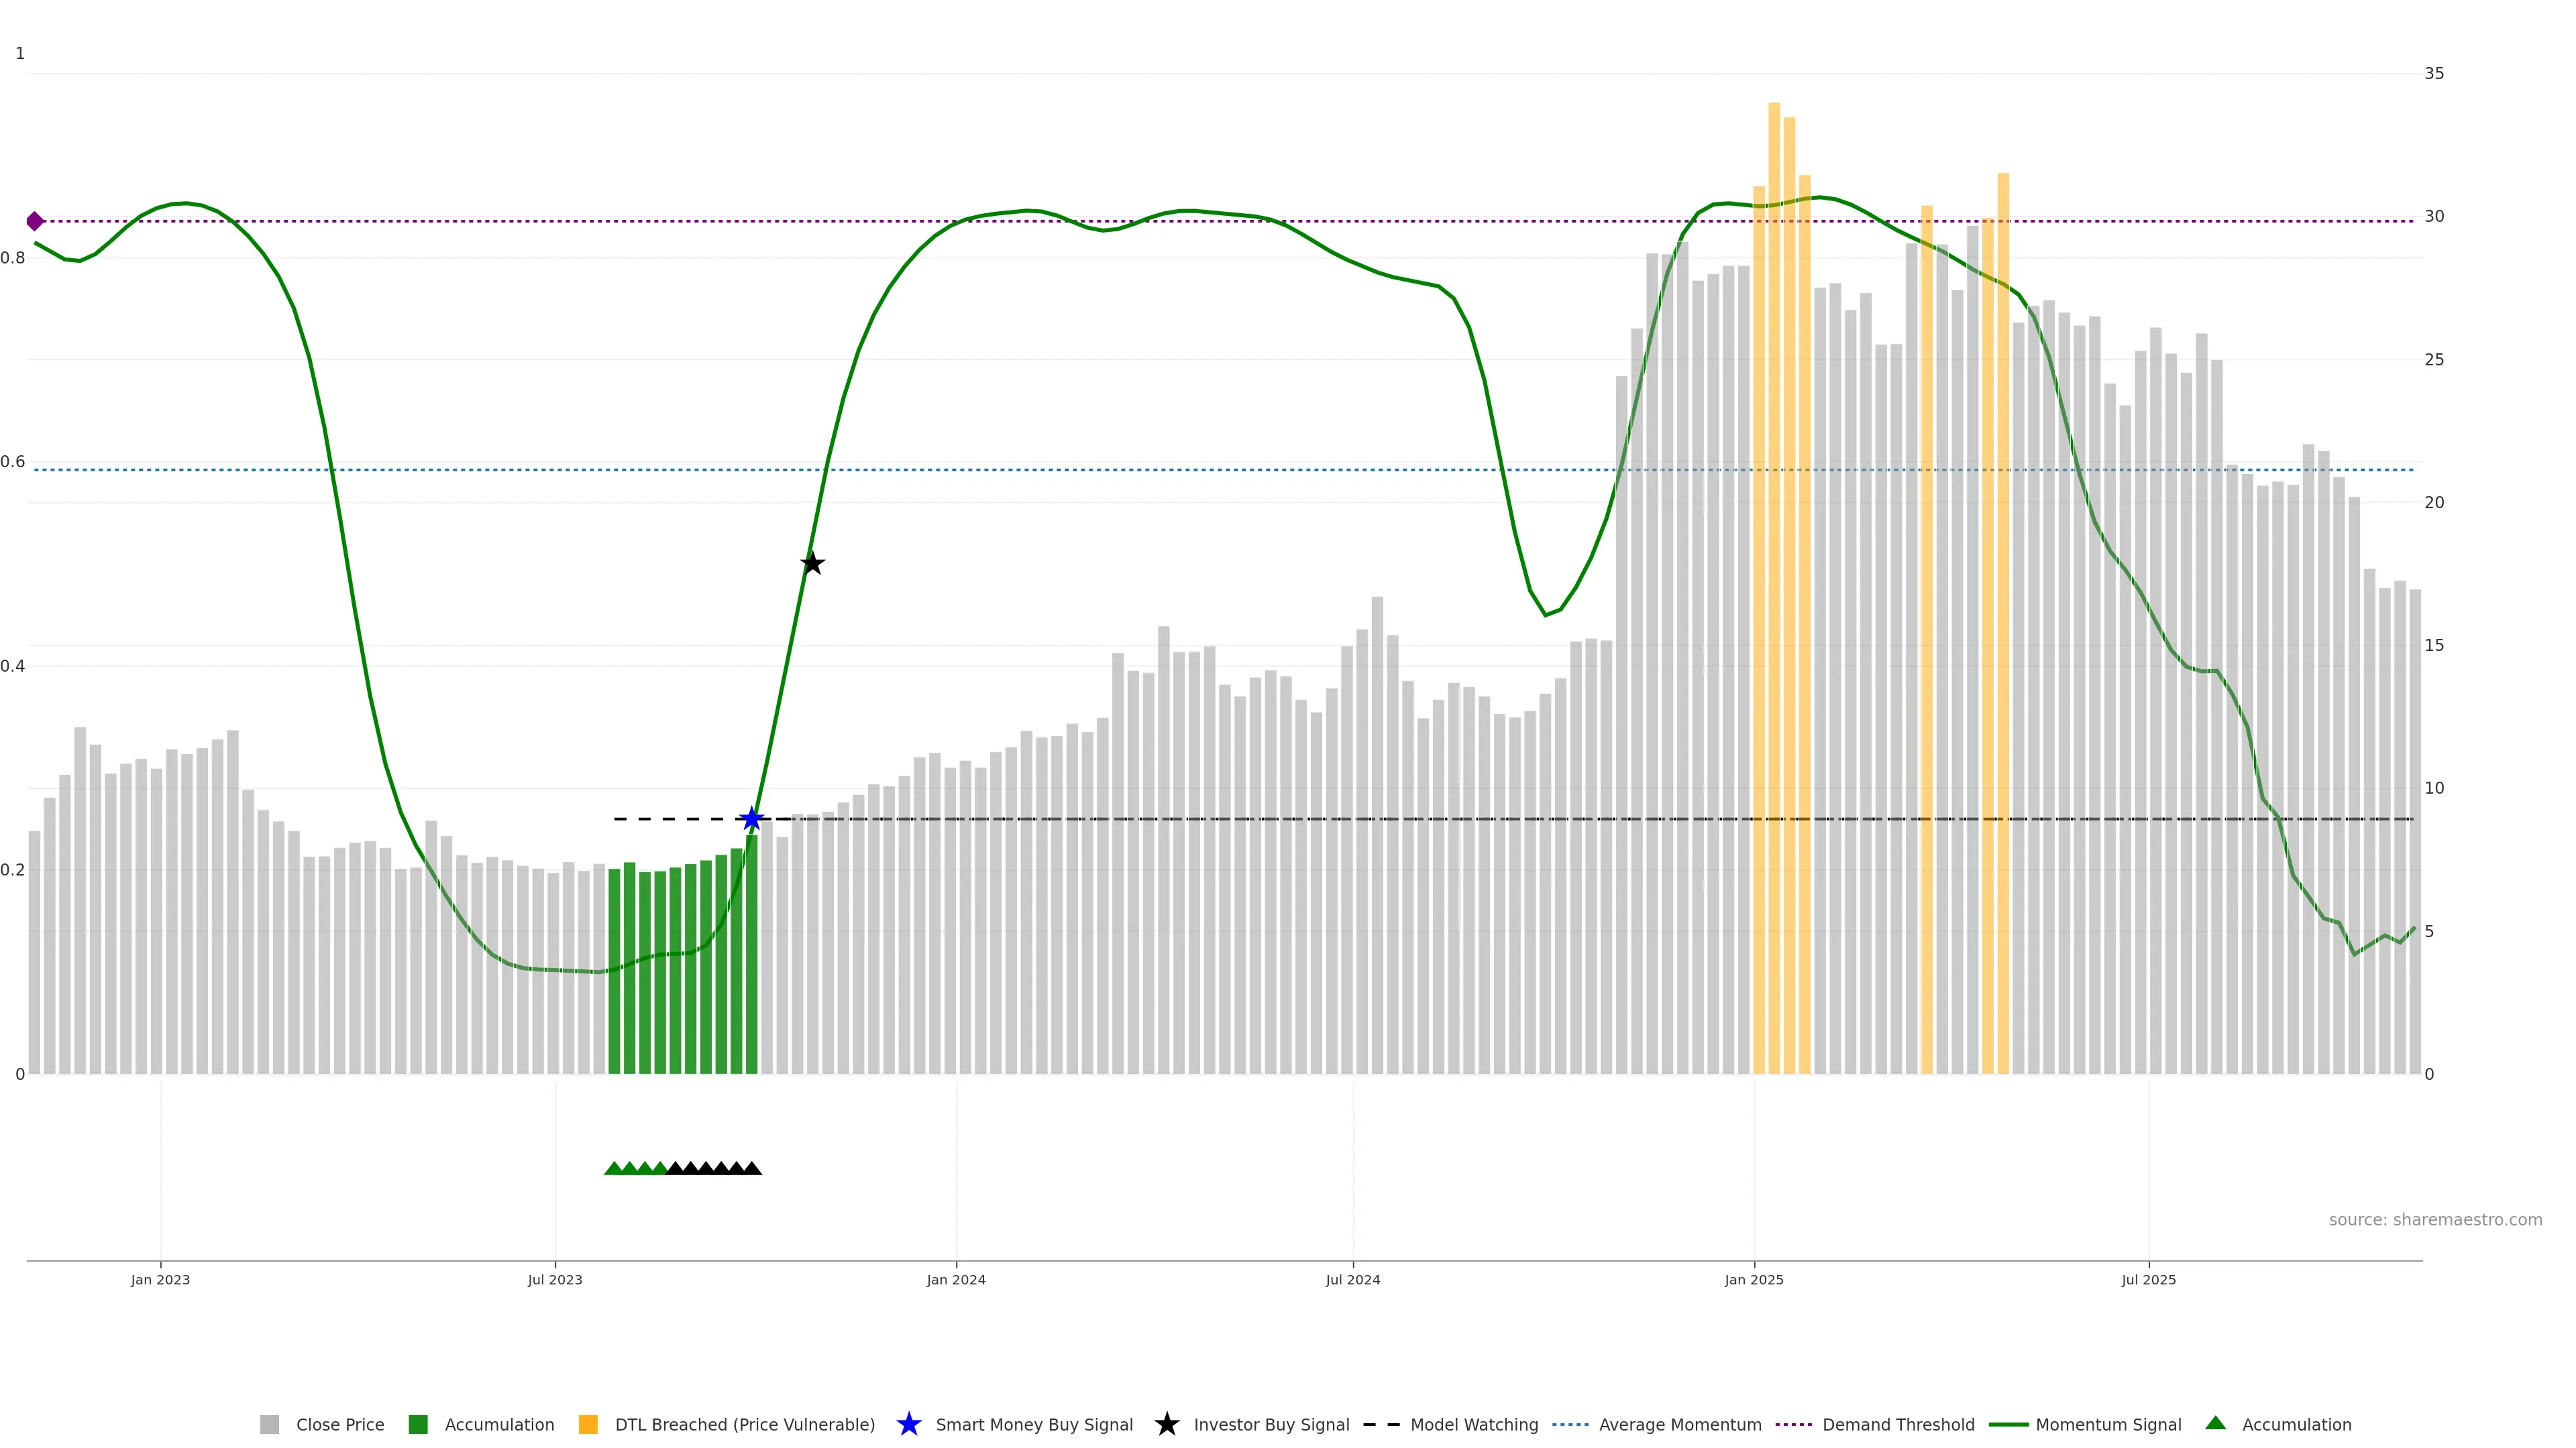2576x1448 pixels.
Task: Click the green Momentum Signal line icon in legend
Action: 2008,1424
